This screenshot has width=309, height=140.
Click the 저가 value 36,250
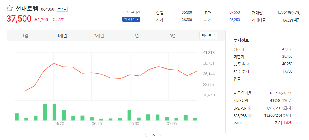234,20
